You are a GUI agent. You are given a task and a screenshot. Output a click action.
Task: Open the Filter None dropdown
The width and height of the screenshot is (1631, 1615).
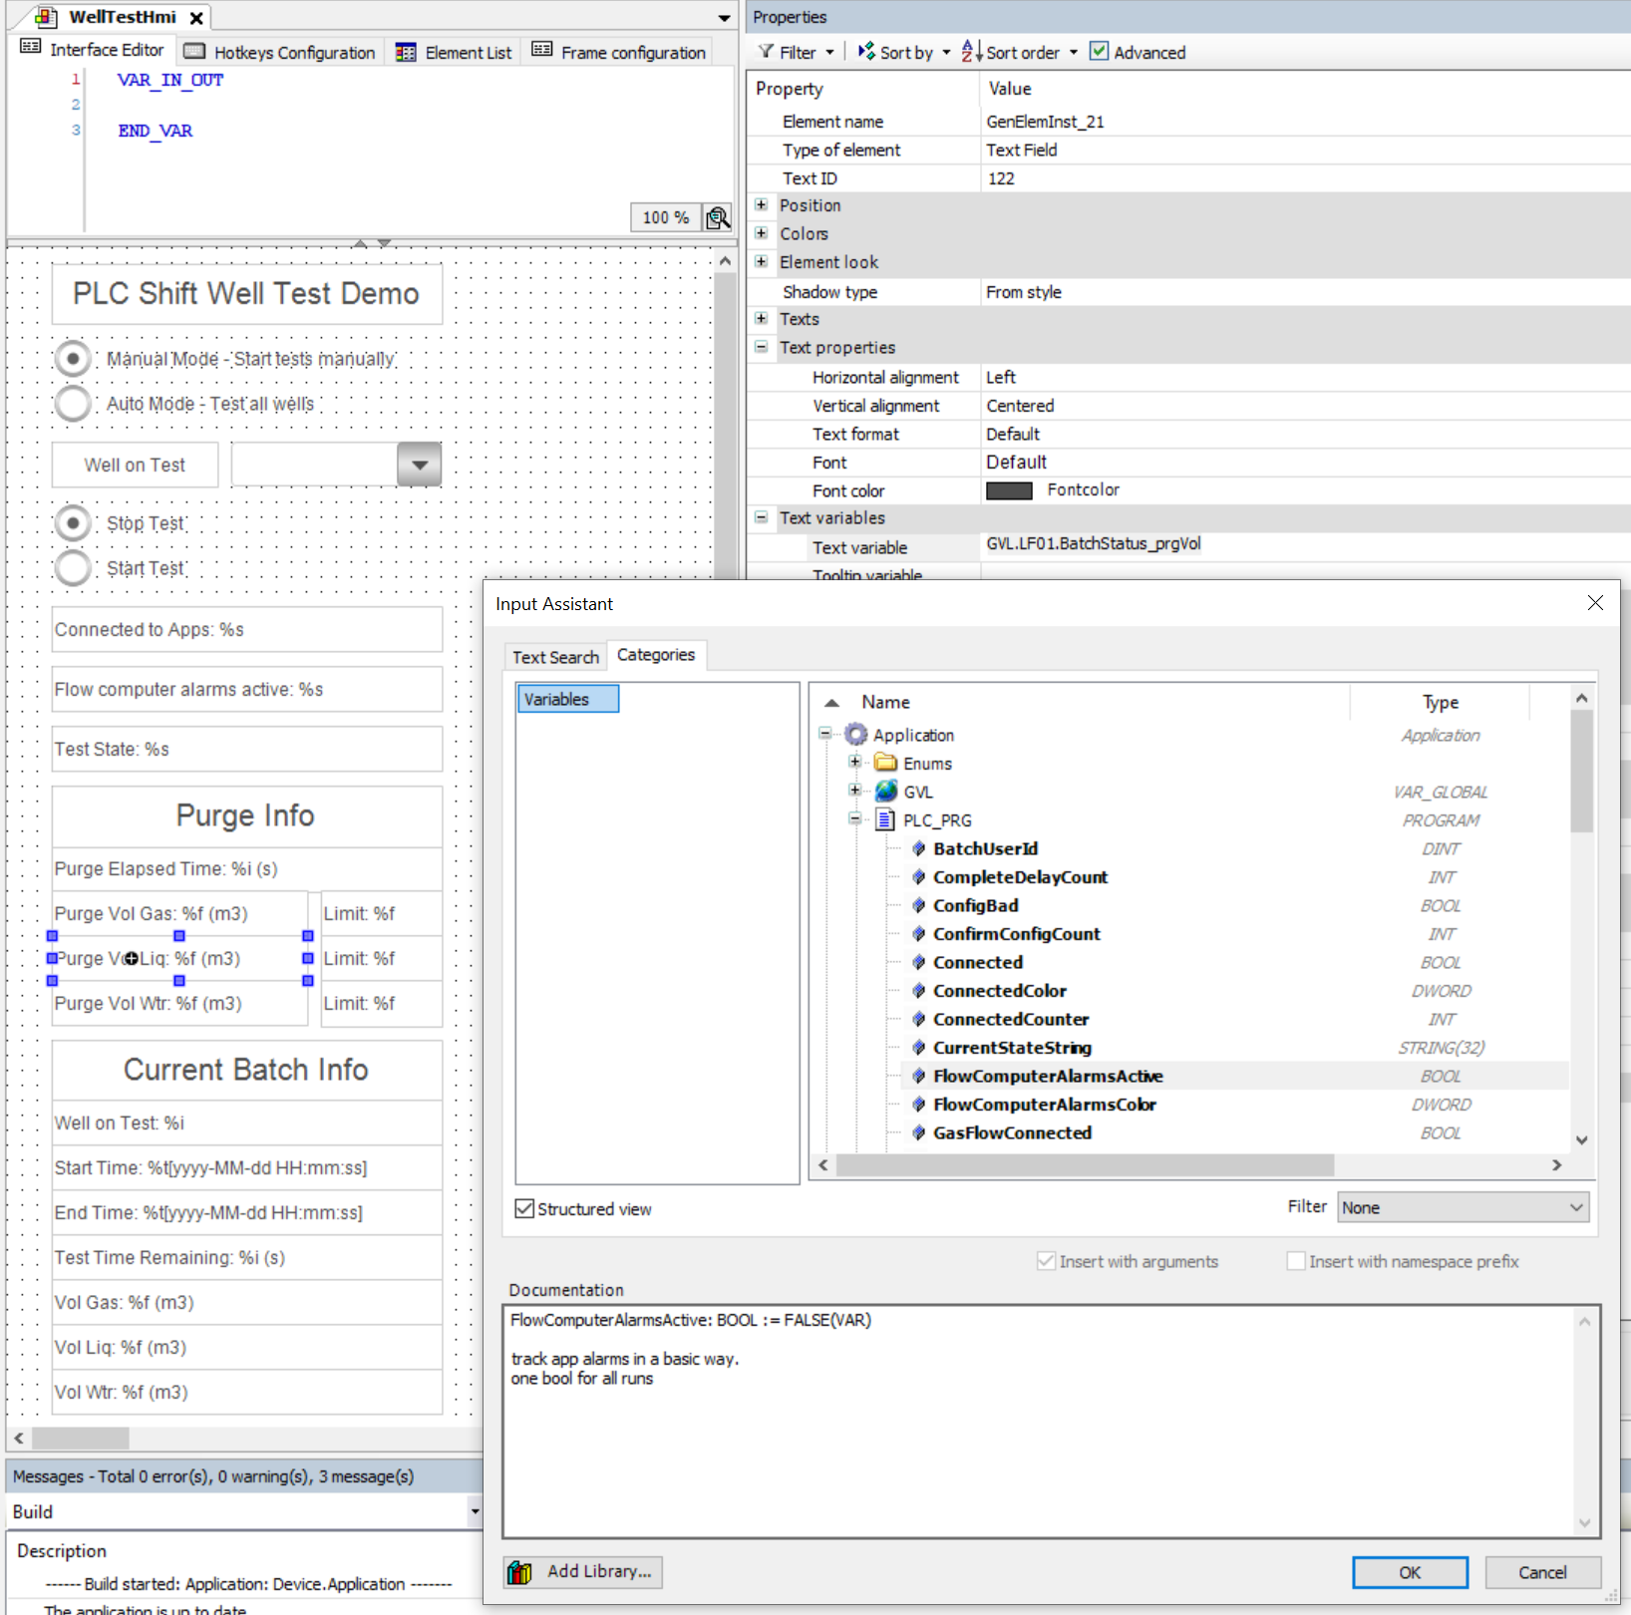coord(1463,1207)
